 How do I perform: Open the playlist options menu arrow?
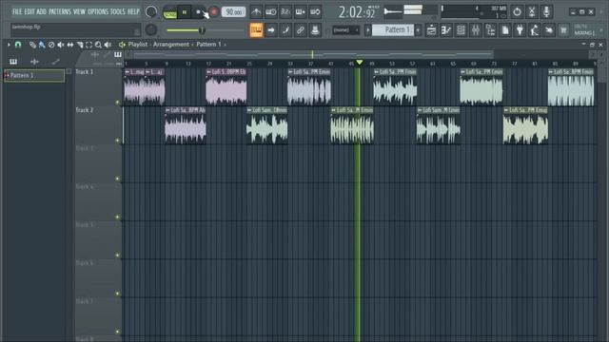click(9, 45)
